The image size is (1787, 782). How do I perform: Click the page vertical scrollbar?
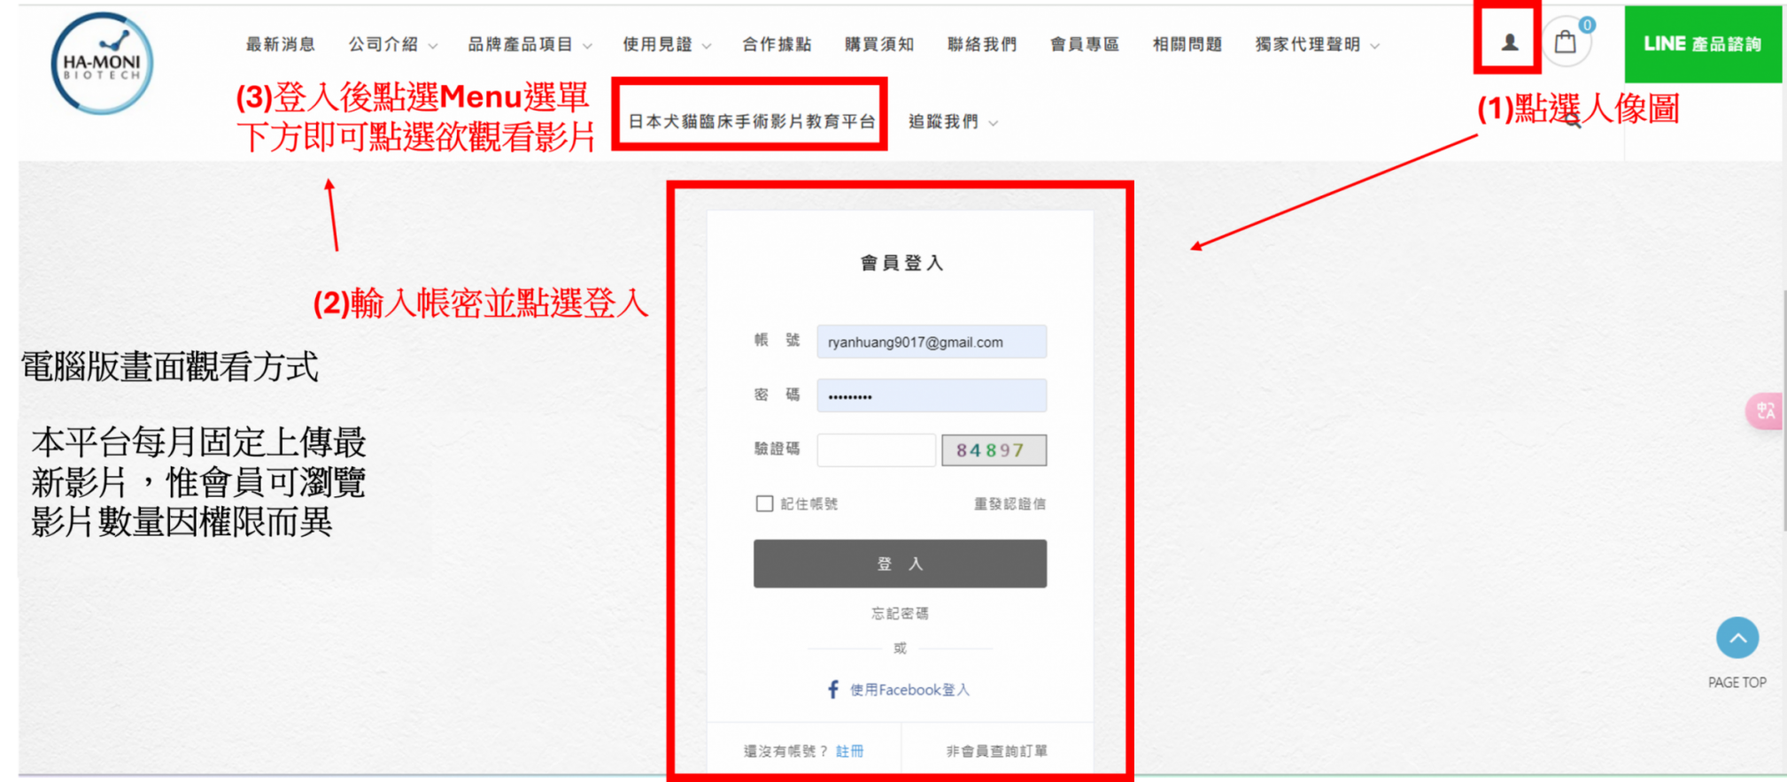1783,410
